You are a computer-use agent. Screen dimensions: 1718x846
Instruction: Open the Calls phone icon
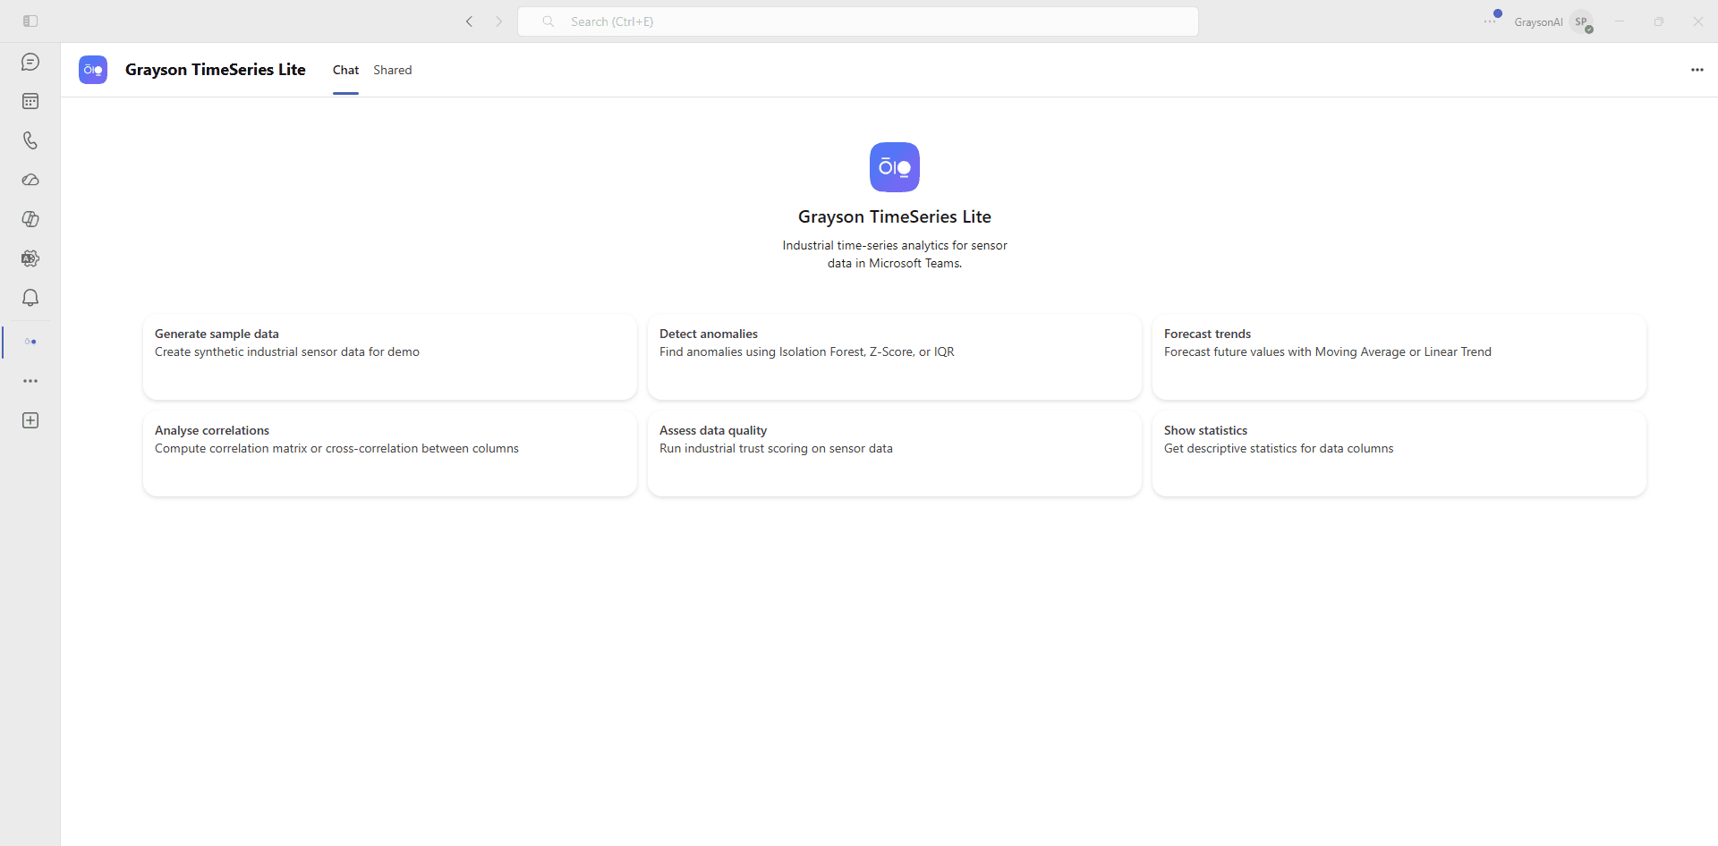click(30, 140)
